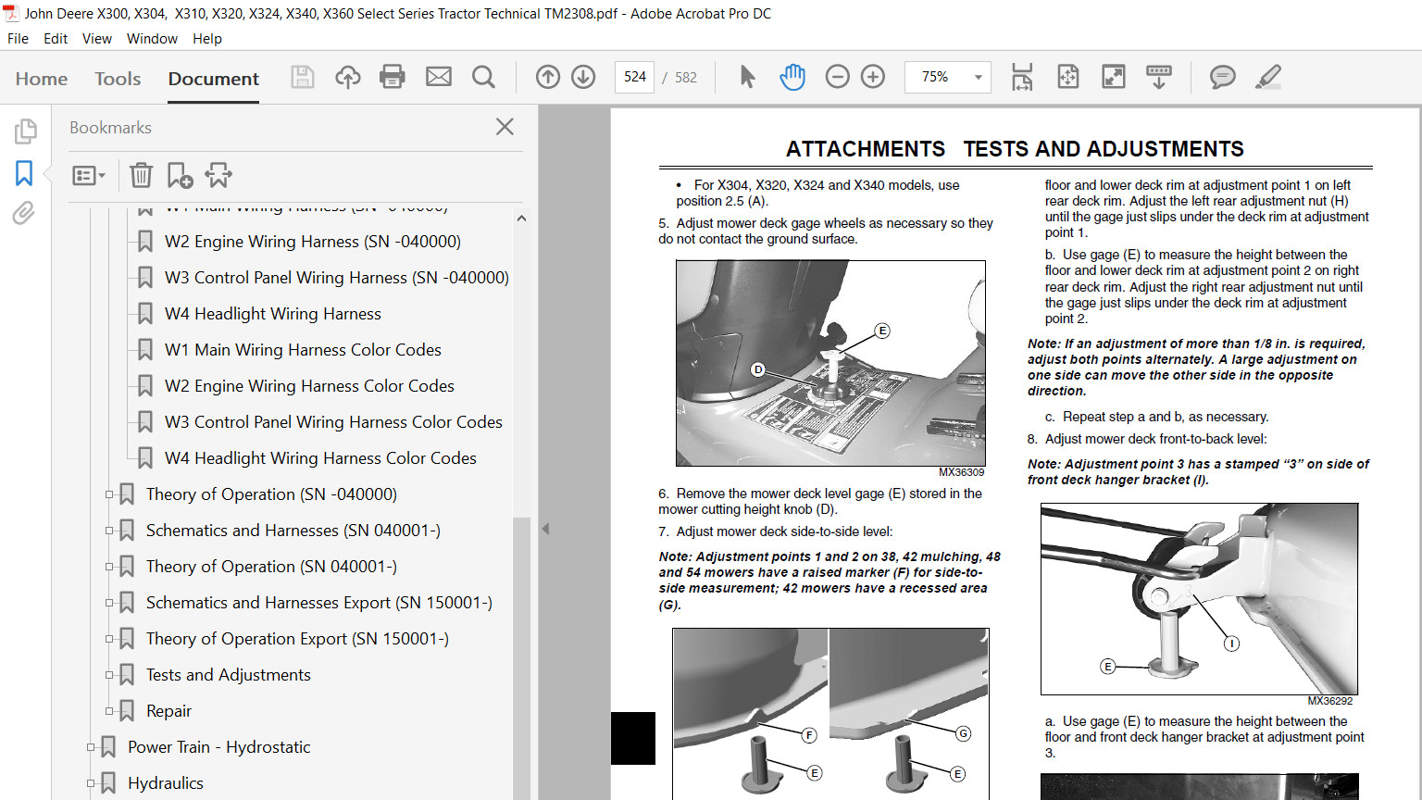Click the Save file icon

[303, 77]
